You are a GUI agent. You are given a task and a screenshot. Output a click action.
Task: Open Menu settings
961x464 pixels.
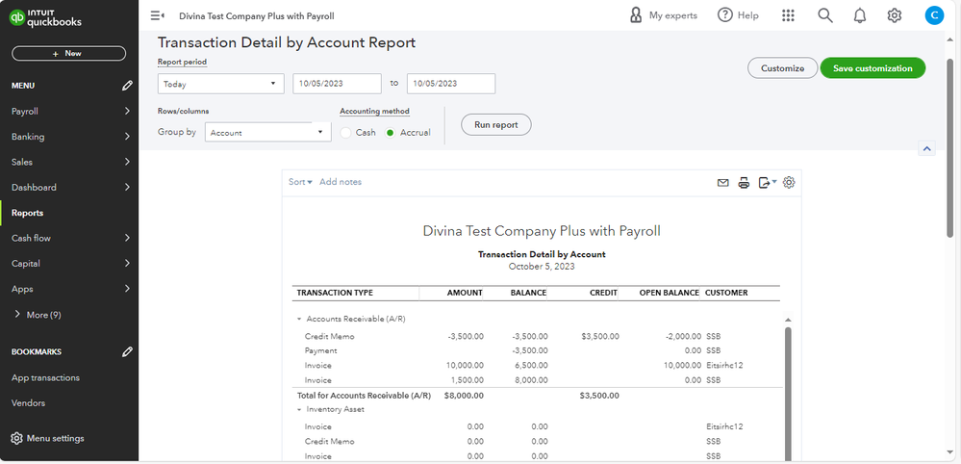pyautogui.click(x=48, y=438)
